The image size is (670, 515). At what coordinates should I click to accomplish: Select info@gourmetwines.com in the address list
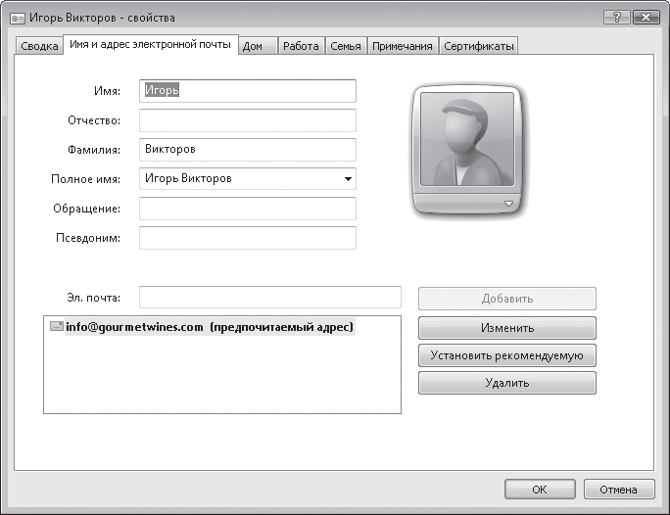[135, 327]
